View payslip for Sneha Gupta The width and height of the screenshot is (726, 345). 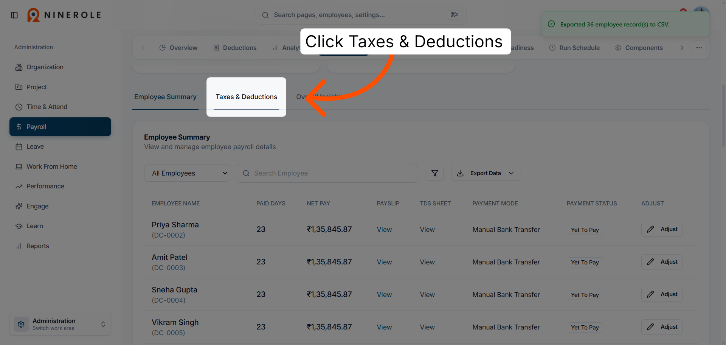(x=384, y=295)
